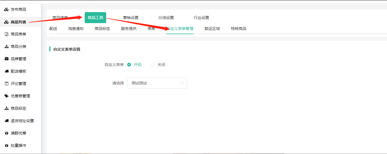The height and width of the screenshot is (154, 387).
Task: Click the 发布商品 sidebar icon
Action: click(7, 10)
